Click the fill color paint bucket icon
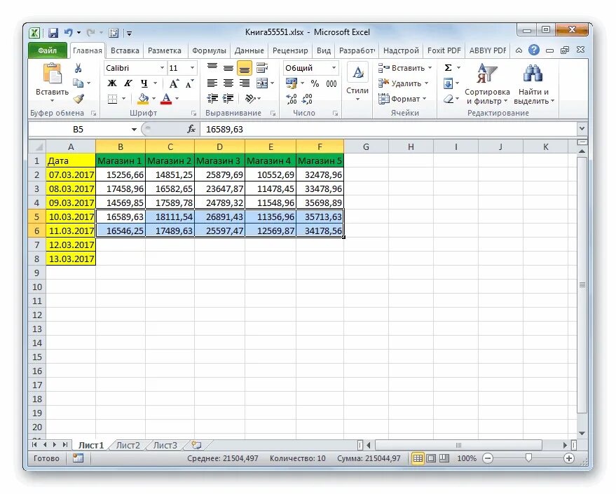Viewport: 616px width, 494px height. click(x=143, y=99)
